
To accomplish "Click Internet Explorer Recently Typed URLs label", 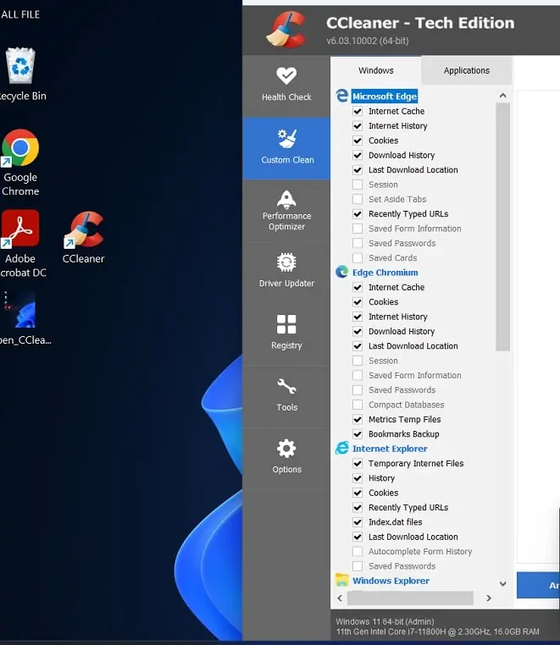I will point(408,507).
